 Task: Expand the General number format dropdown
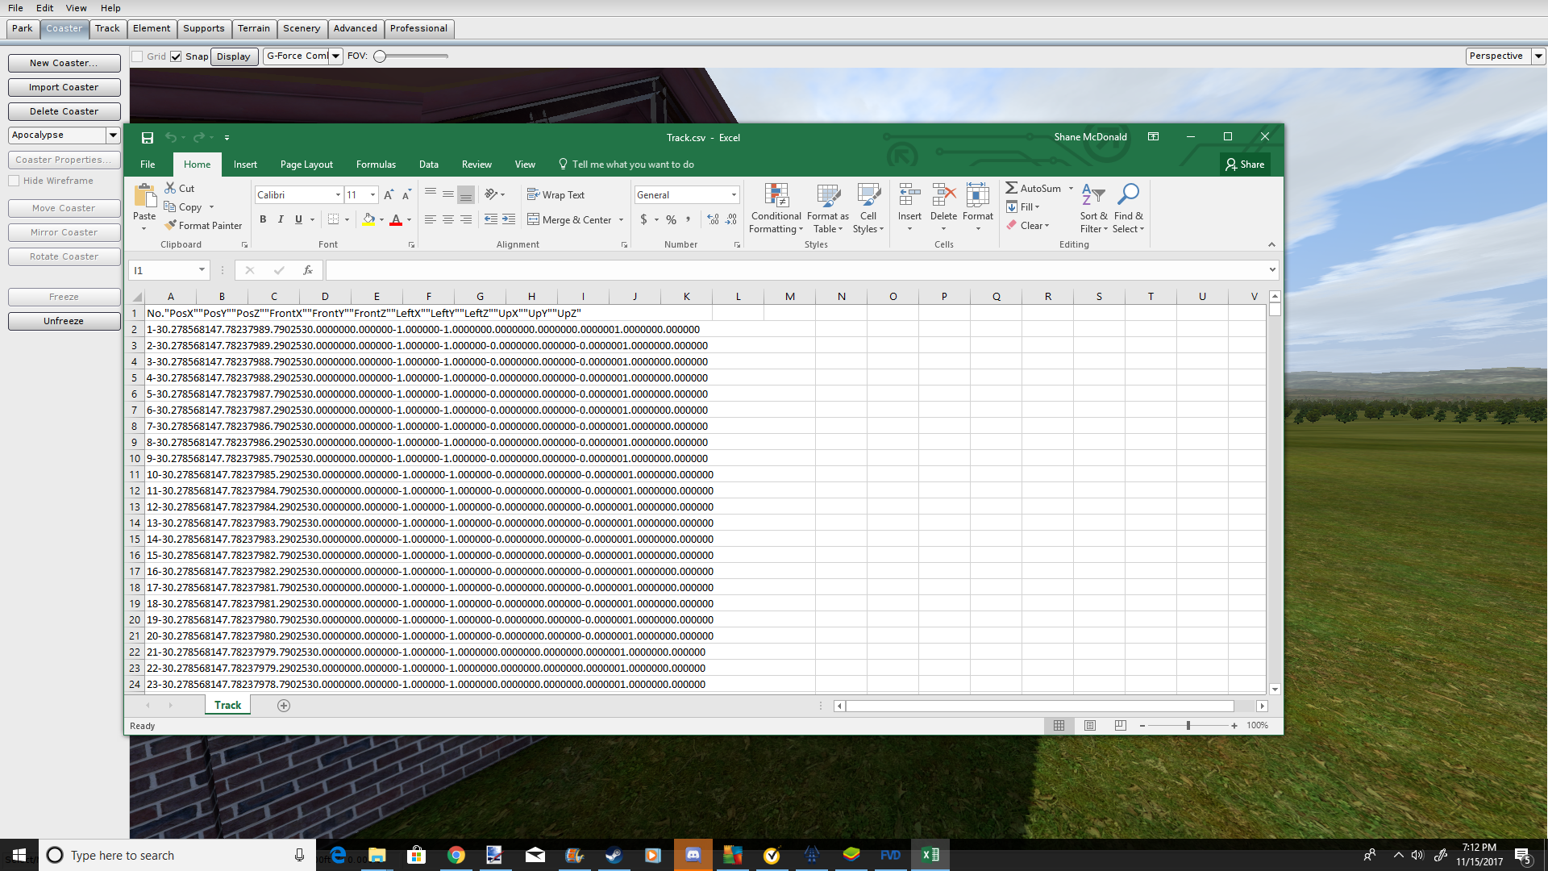[x=734, y=195]
